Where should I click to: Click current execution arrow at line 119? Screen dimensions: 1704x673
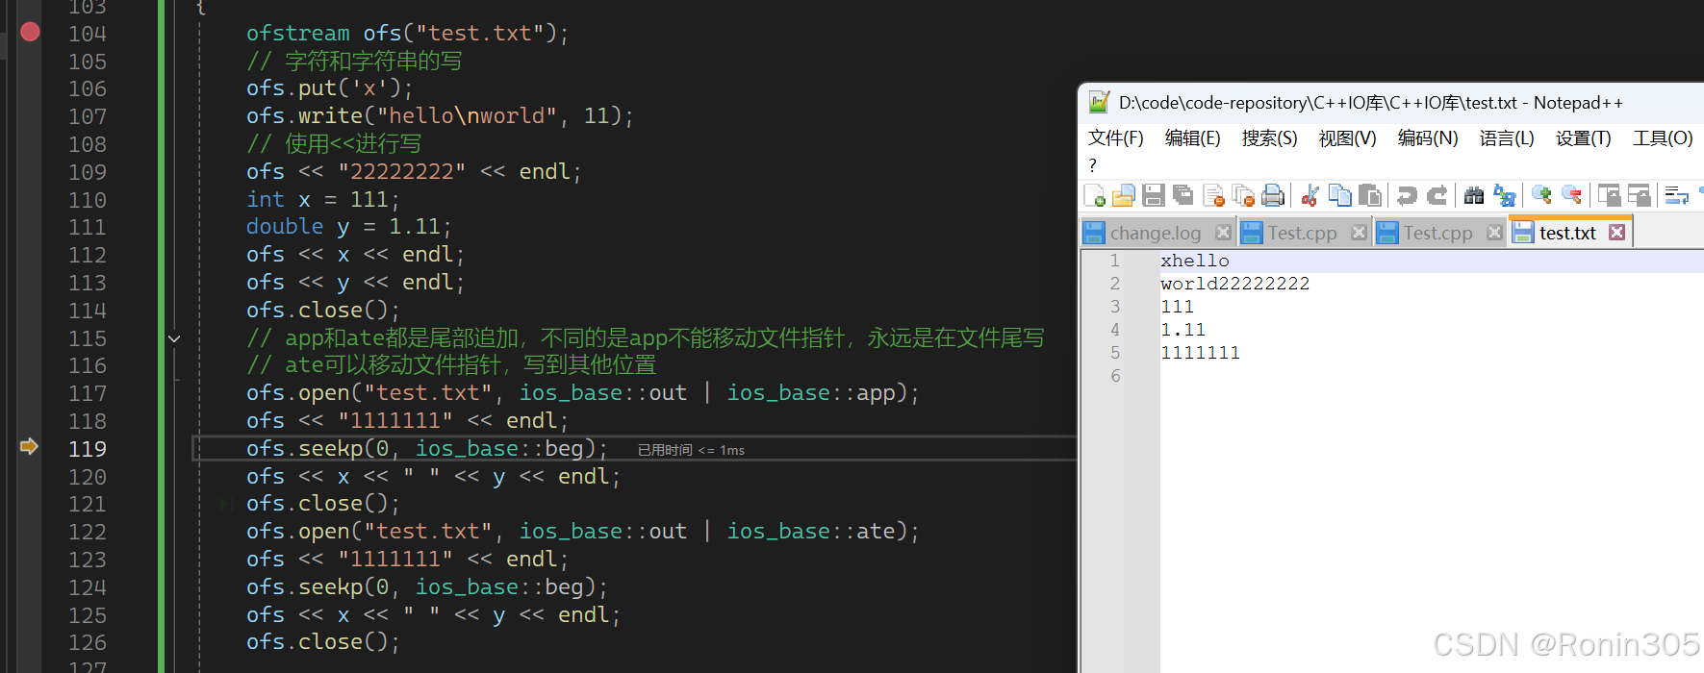29,446
